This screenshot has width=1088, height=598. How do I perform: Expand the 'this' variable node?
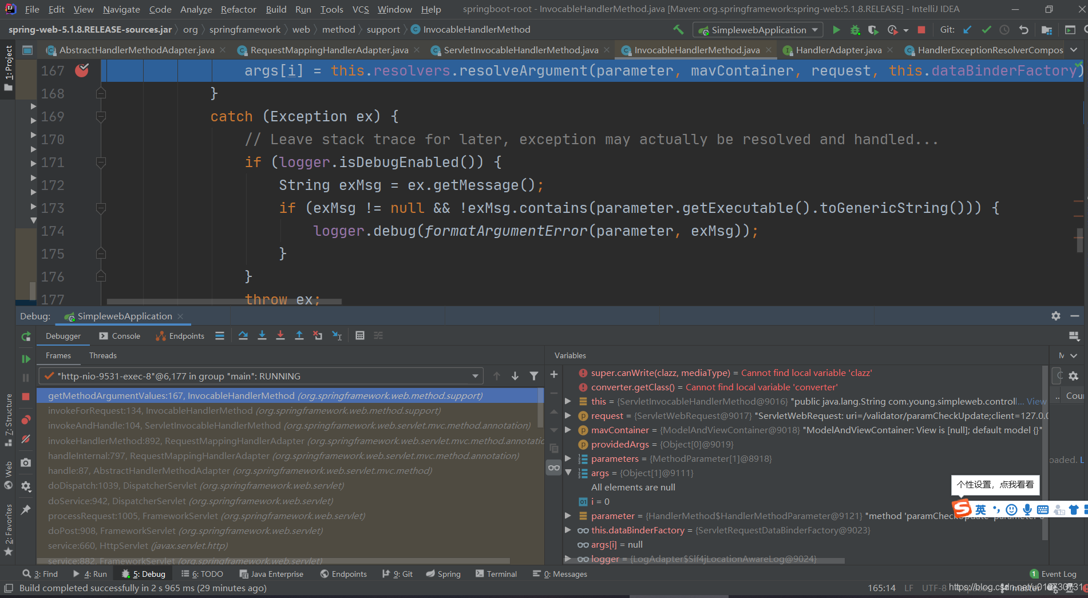pyautogui.click(x=568, y=401)
